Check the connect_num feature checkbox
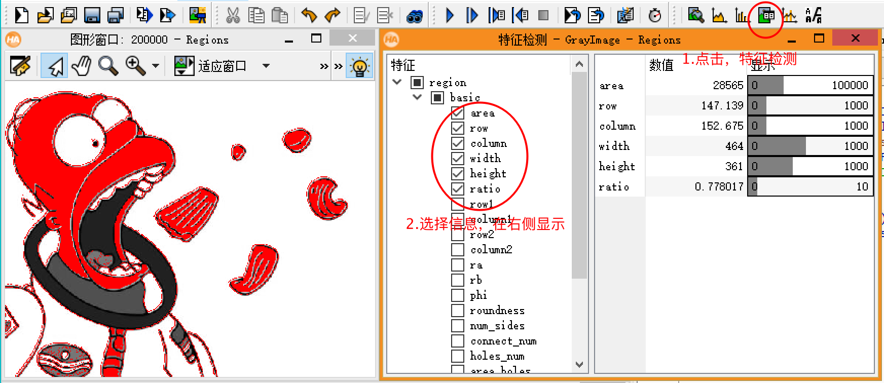The height and width of the screenshot is (383, 884). (x=458, y=341)
